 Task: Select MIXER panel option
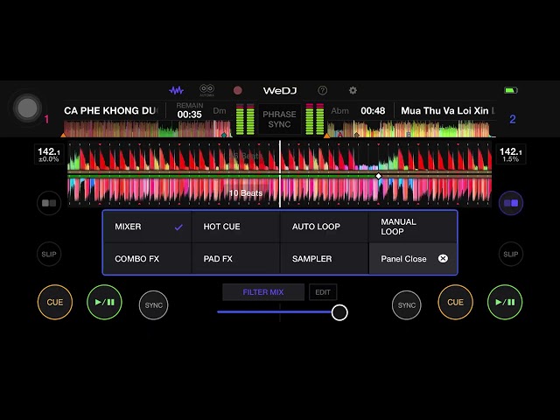(147, 227)
